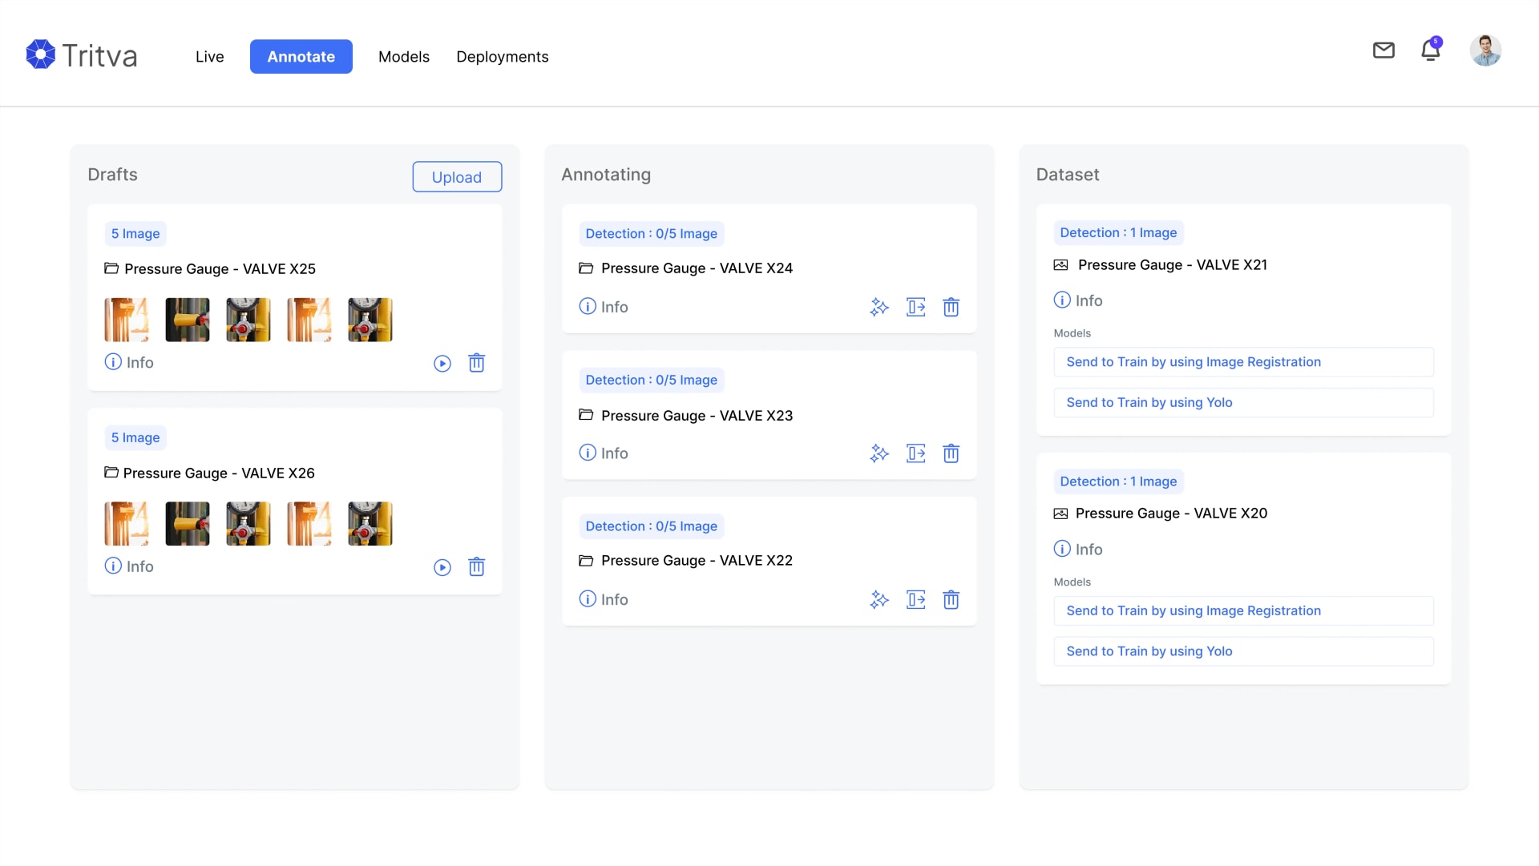
Task: Click the move-to-dataset icon for VALVE X24
Action: (915, 307)
